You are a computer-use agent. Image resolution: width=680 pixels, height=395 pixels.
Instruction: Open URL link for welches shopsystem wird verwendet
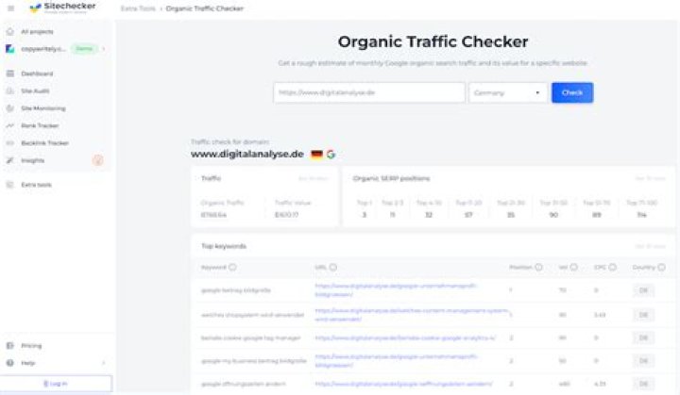click(411, 315)
